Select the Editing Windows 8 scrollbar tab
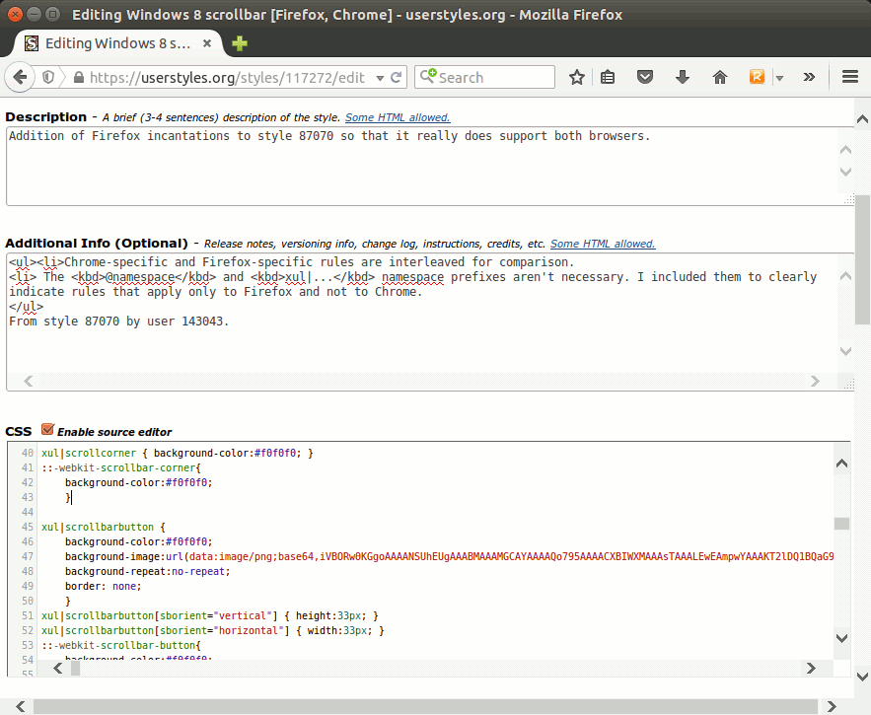The image size is (871, 715). coord(117,43)
